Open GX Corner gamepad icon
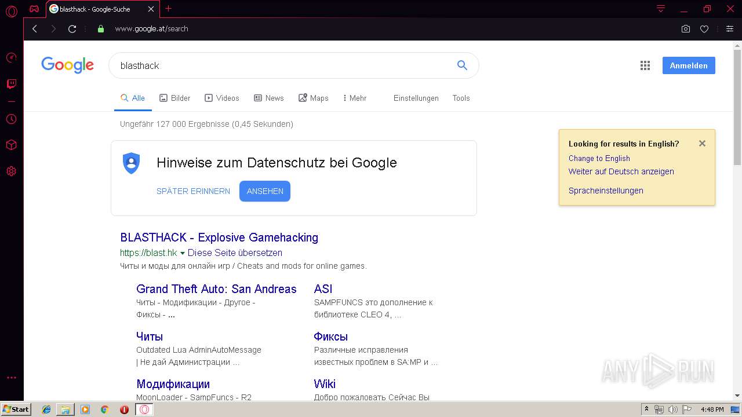 pos(34,9)
